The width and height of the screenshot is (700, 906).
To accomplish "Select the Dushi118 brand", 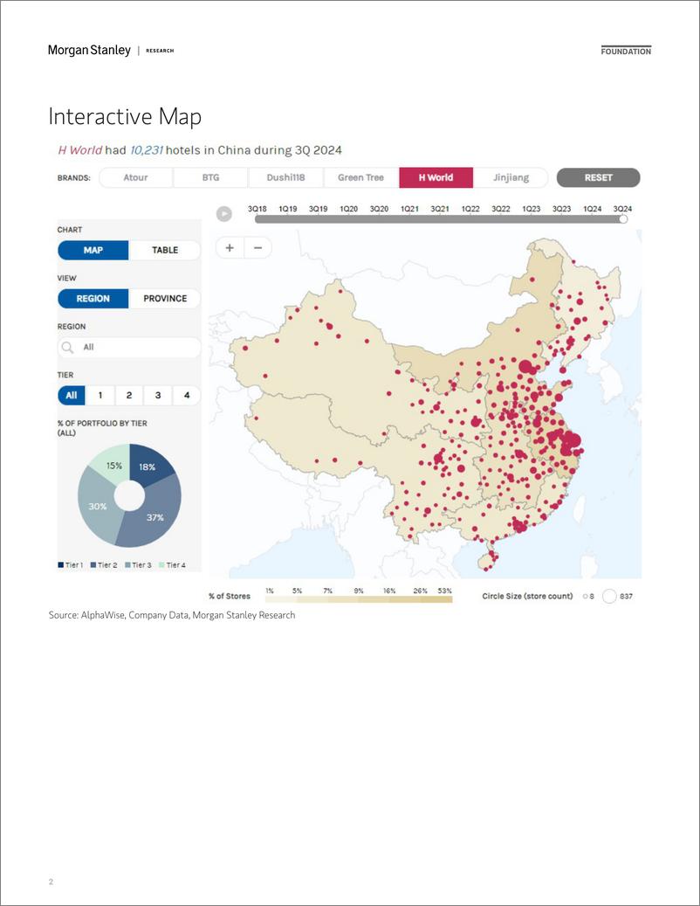I will click(285, 177).
